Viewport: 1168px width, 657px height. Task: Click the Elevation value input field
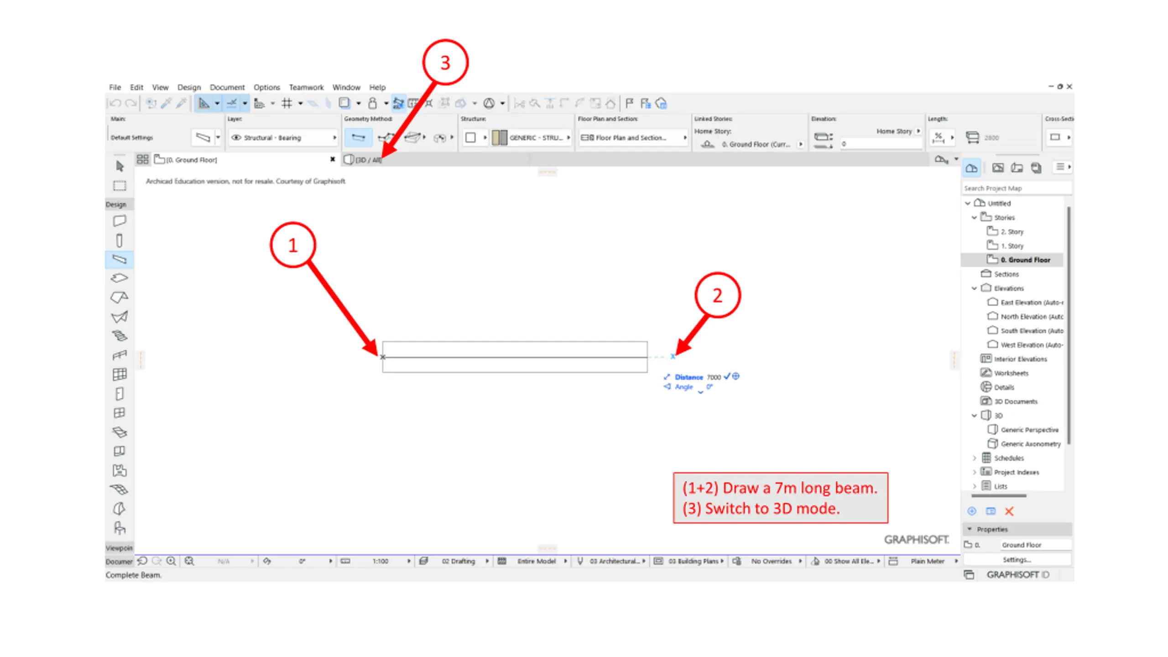pyautogui.click(x=881, y=144)
